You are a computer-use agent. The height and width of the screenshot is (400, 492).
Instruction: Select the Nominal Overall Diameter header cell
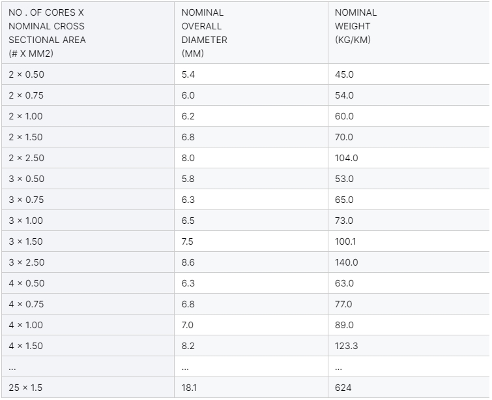[x=203, y=33]
